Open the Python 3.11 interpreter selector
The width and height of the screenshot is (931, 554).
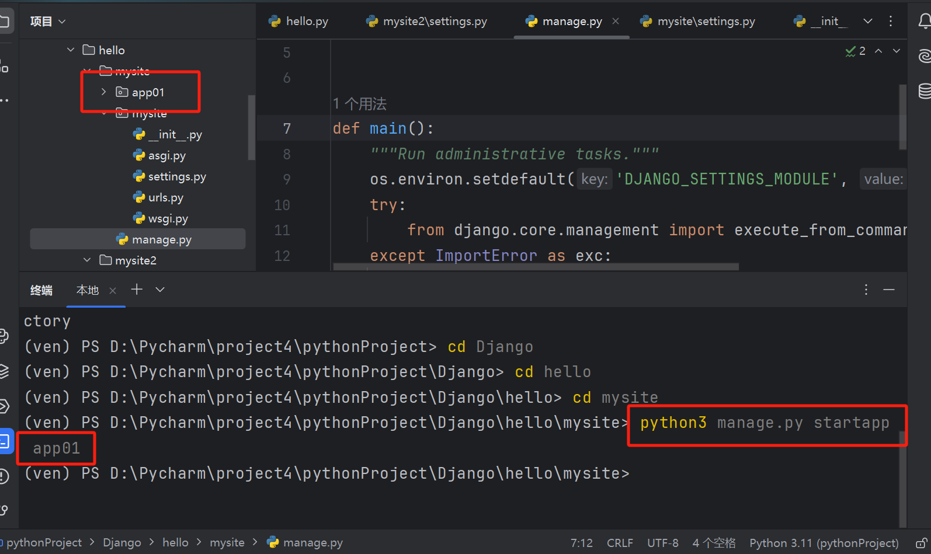pos(824,543)
